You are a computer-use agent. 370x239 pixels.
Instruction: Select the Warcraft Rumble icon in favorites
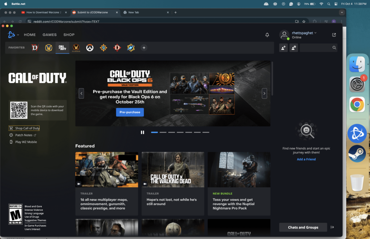pos(131,48)
